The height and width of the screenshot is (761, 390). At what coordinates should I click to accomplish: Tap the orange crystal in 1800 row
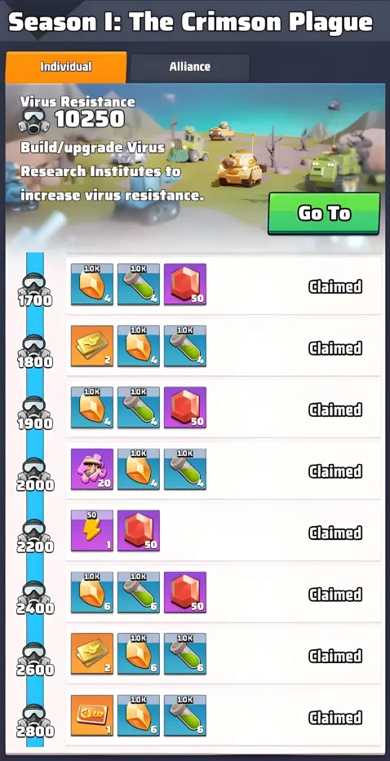point(139,346)
